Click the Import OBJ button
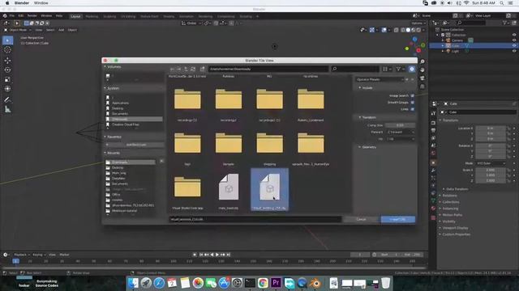 397,219
